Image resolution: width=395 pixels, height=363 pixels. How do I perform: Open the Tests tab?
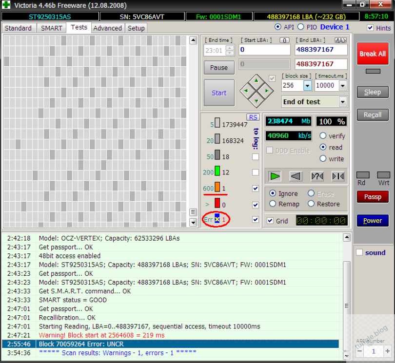[x=79, y=27]
